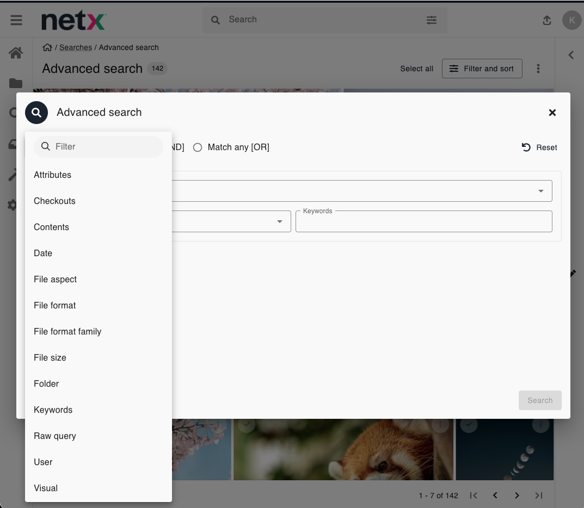Click the Reset button

coord(539,147)
